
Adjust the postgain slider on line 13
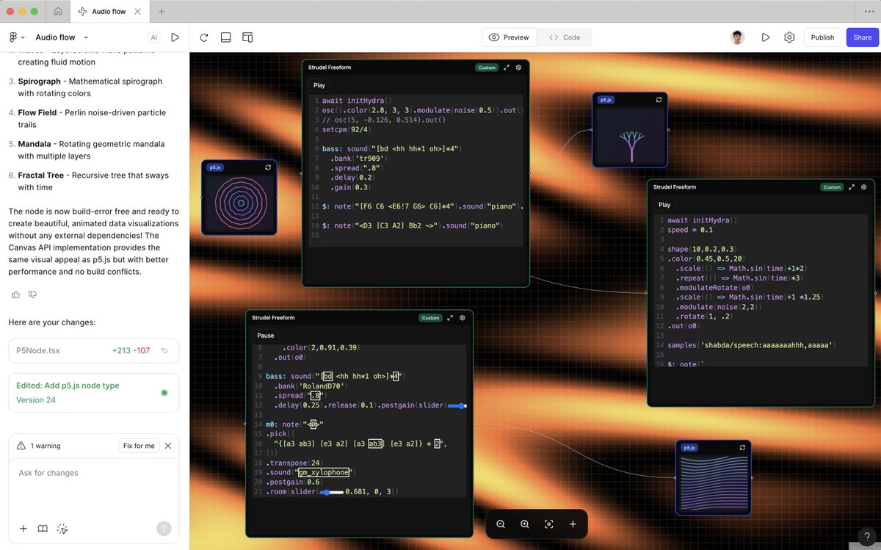coord(457,405)
